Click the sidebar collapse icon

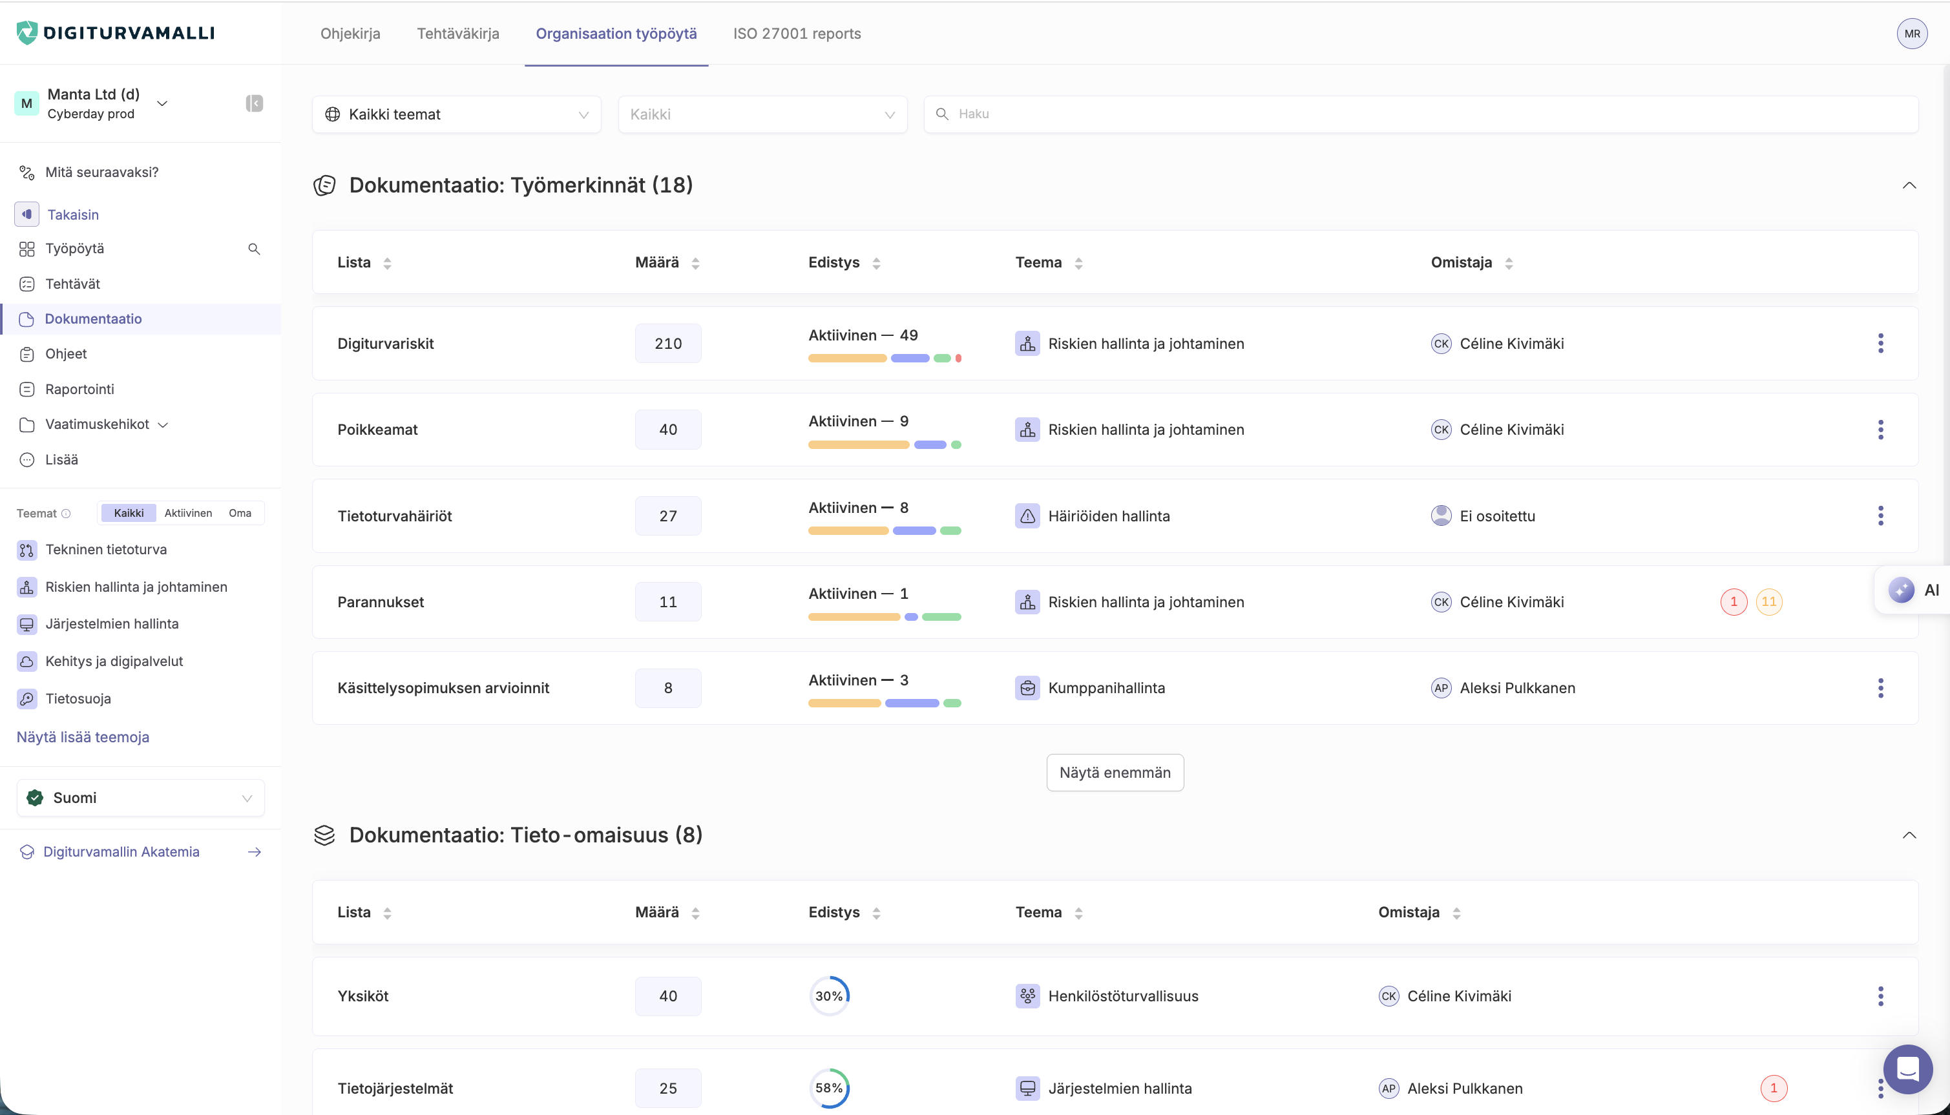(x=255, y=103)
